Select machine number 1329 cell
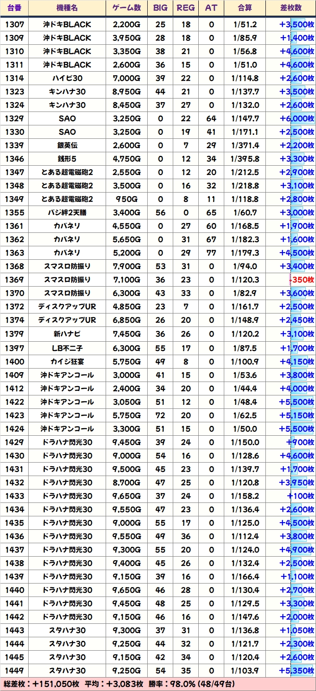Screen dimensions: 316x691 tap(14, 119)
